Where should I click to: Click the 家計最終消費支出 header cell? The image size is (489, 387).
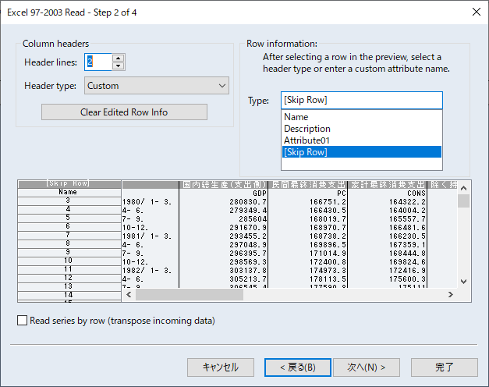point(387,185)
